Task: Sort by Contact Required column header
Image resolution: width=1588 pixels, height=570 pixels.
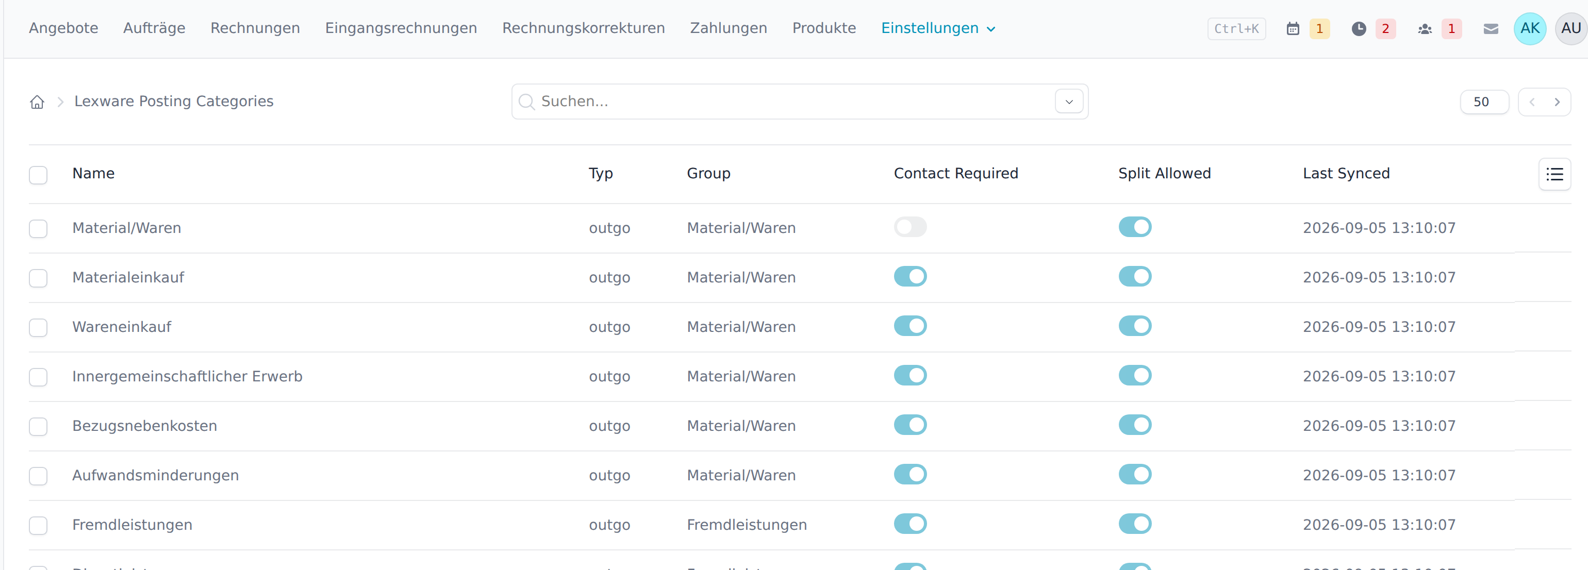Action: point(955,174)
